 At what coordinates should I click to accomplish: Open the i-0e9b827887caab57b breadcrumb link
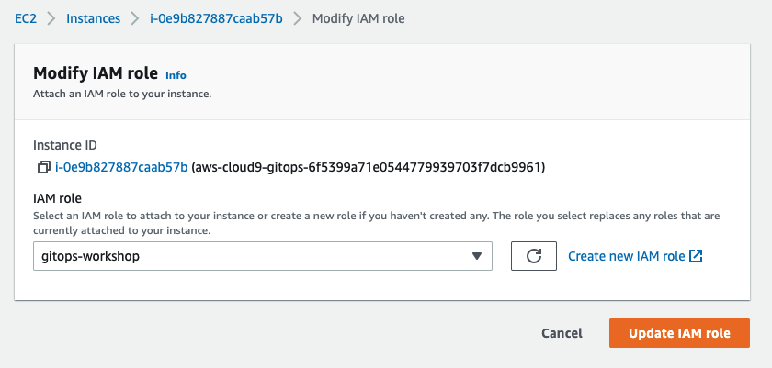pos(216,18)
